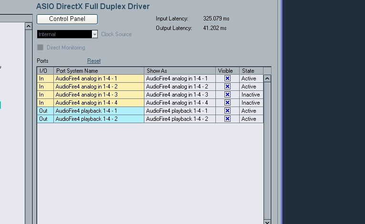Click port system name analog in 1-4 - 2
Viewport: 365px width, 224px height.
(x=99, y=87)
